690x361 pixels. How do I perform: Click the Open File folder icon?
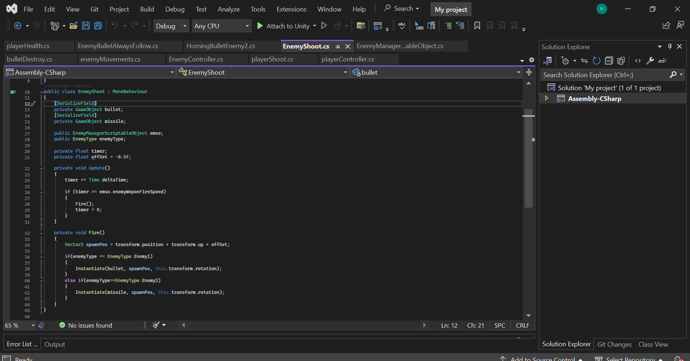[74, 26]
